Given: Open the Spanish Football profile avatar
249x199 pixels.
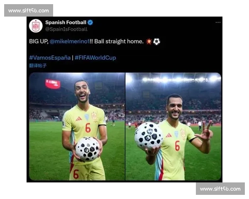Looking at the screenshot, I should [x=36, y=26].
